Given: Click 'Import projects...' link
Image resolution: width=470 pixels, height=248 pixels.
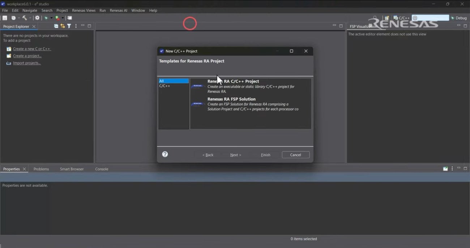Looking at the screenshot, I should tap(27, 63).
